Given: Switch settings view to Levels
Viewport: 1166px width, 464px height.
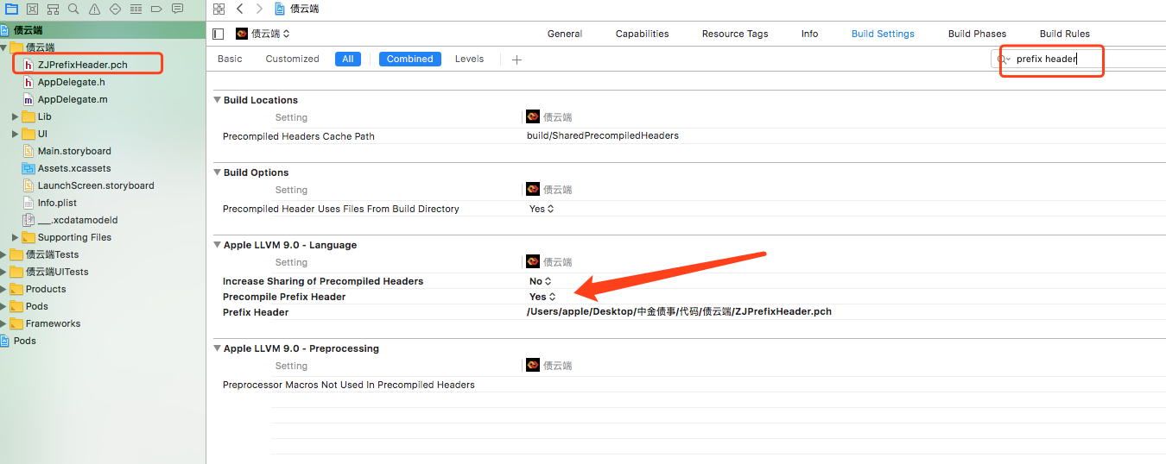Looking at the screenshot, I should (469, 59).
